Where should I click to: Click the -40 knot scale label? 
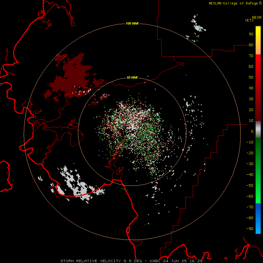pos(250,175)
